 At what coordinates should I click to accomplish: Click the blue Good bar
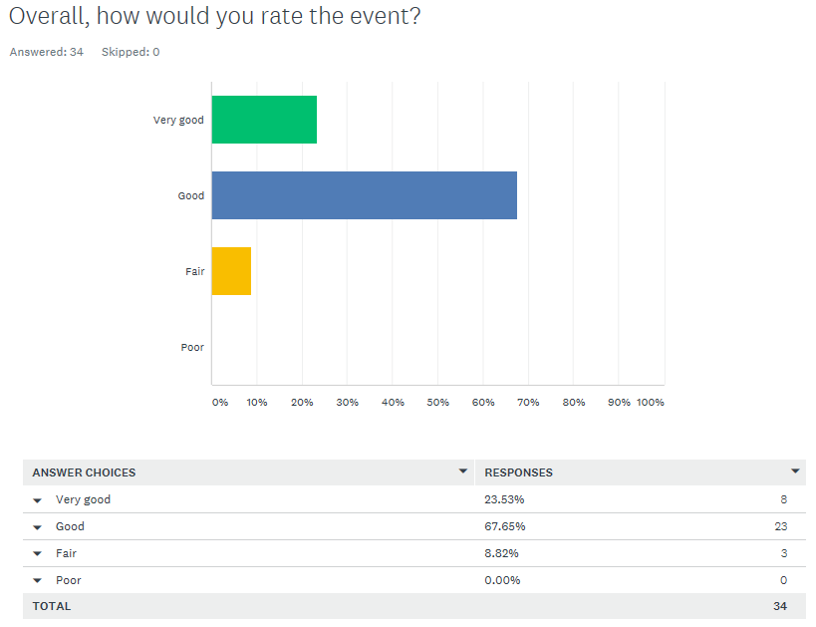coord(364,195)
